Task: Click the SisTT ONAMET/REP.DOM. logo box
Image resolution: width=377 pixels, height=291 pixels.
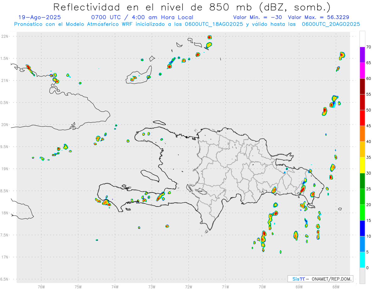Action: point(320,279)
